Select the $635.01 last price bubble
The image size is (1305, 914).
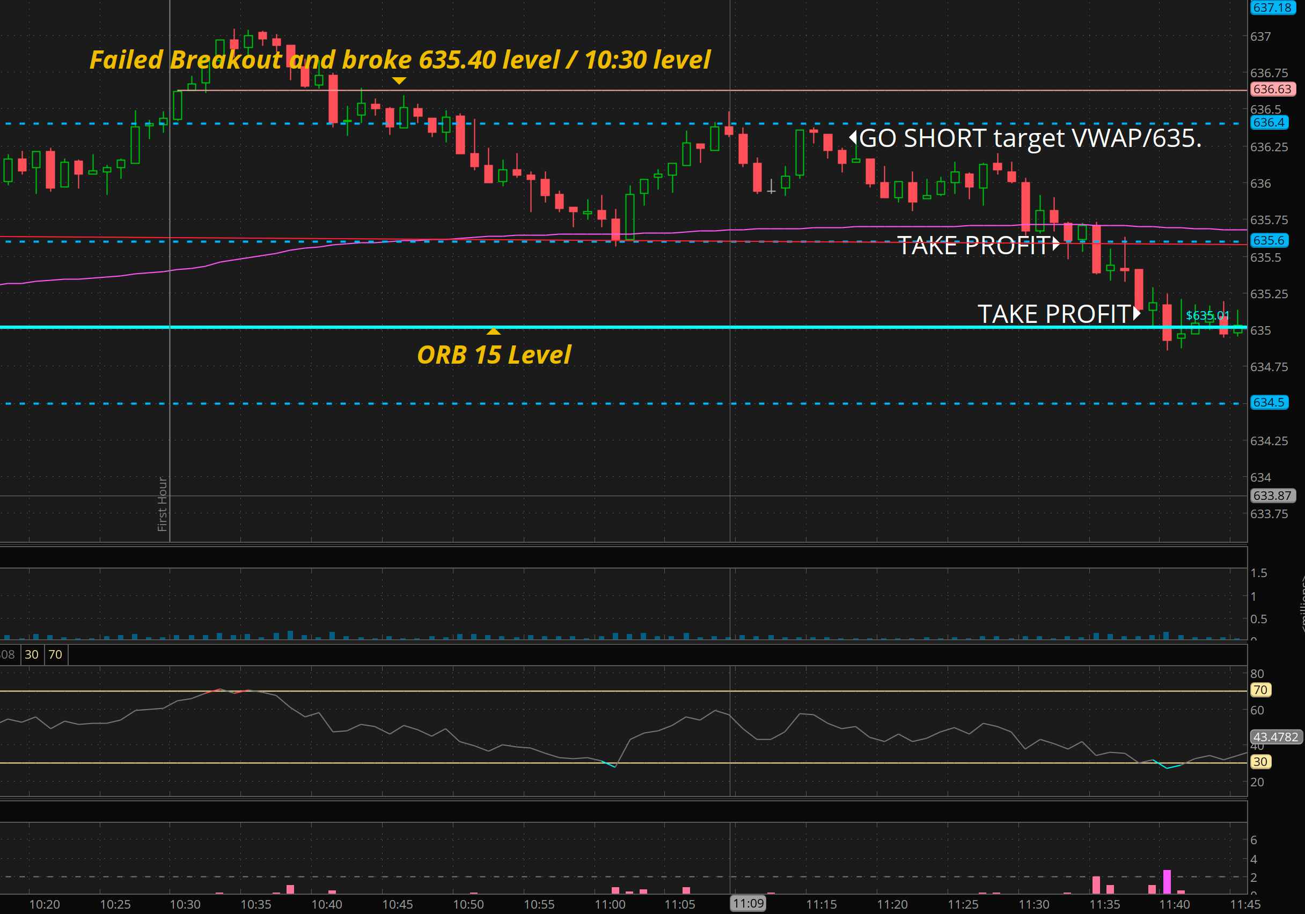1207,315
